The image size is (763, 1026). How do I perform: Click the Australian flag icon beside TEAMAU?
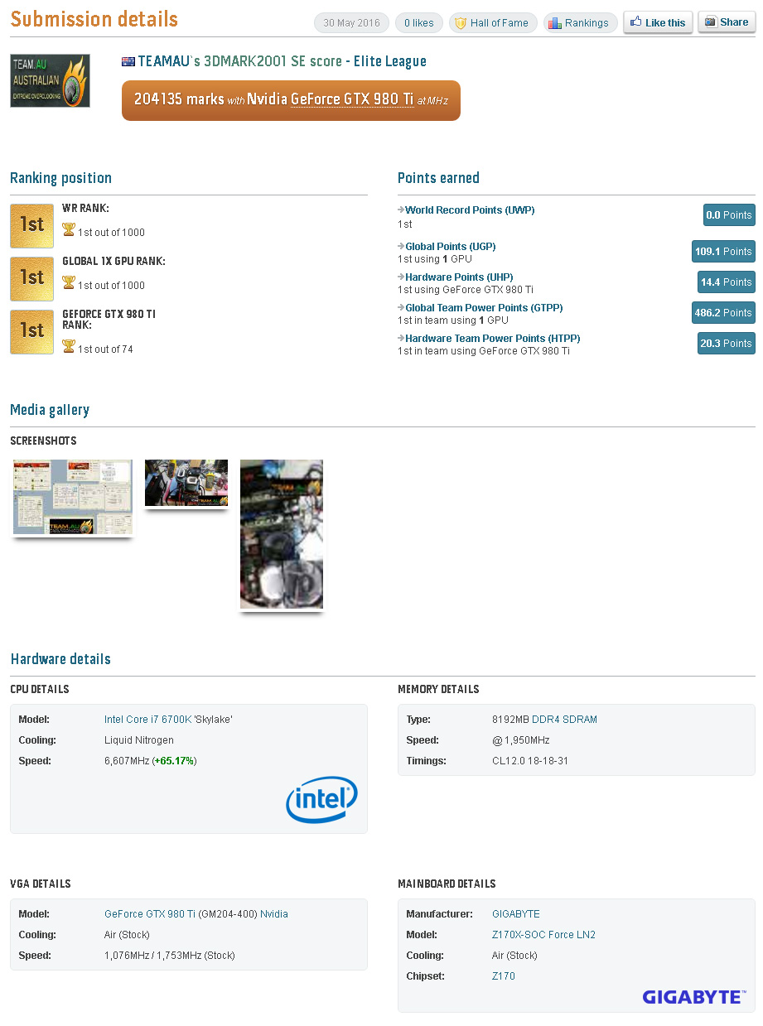pos(128,62)
